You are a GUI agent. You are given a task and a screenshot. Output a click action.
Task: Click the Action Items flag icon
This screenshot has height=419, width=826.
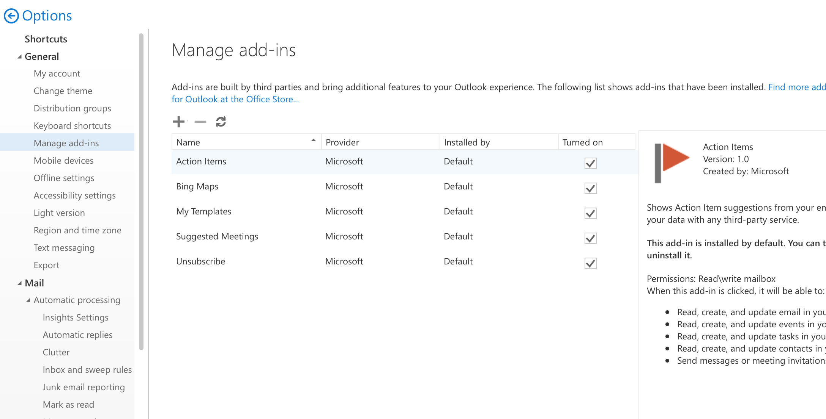click(x=672, y=163)
